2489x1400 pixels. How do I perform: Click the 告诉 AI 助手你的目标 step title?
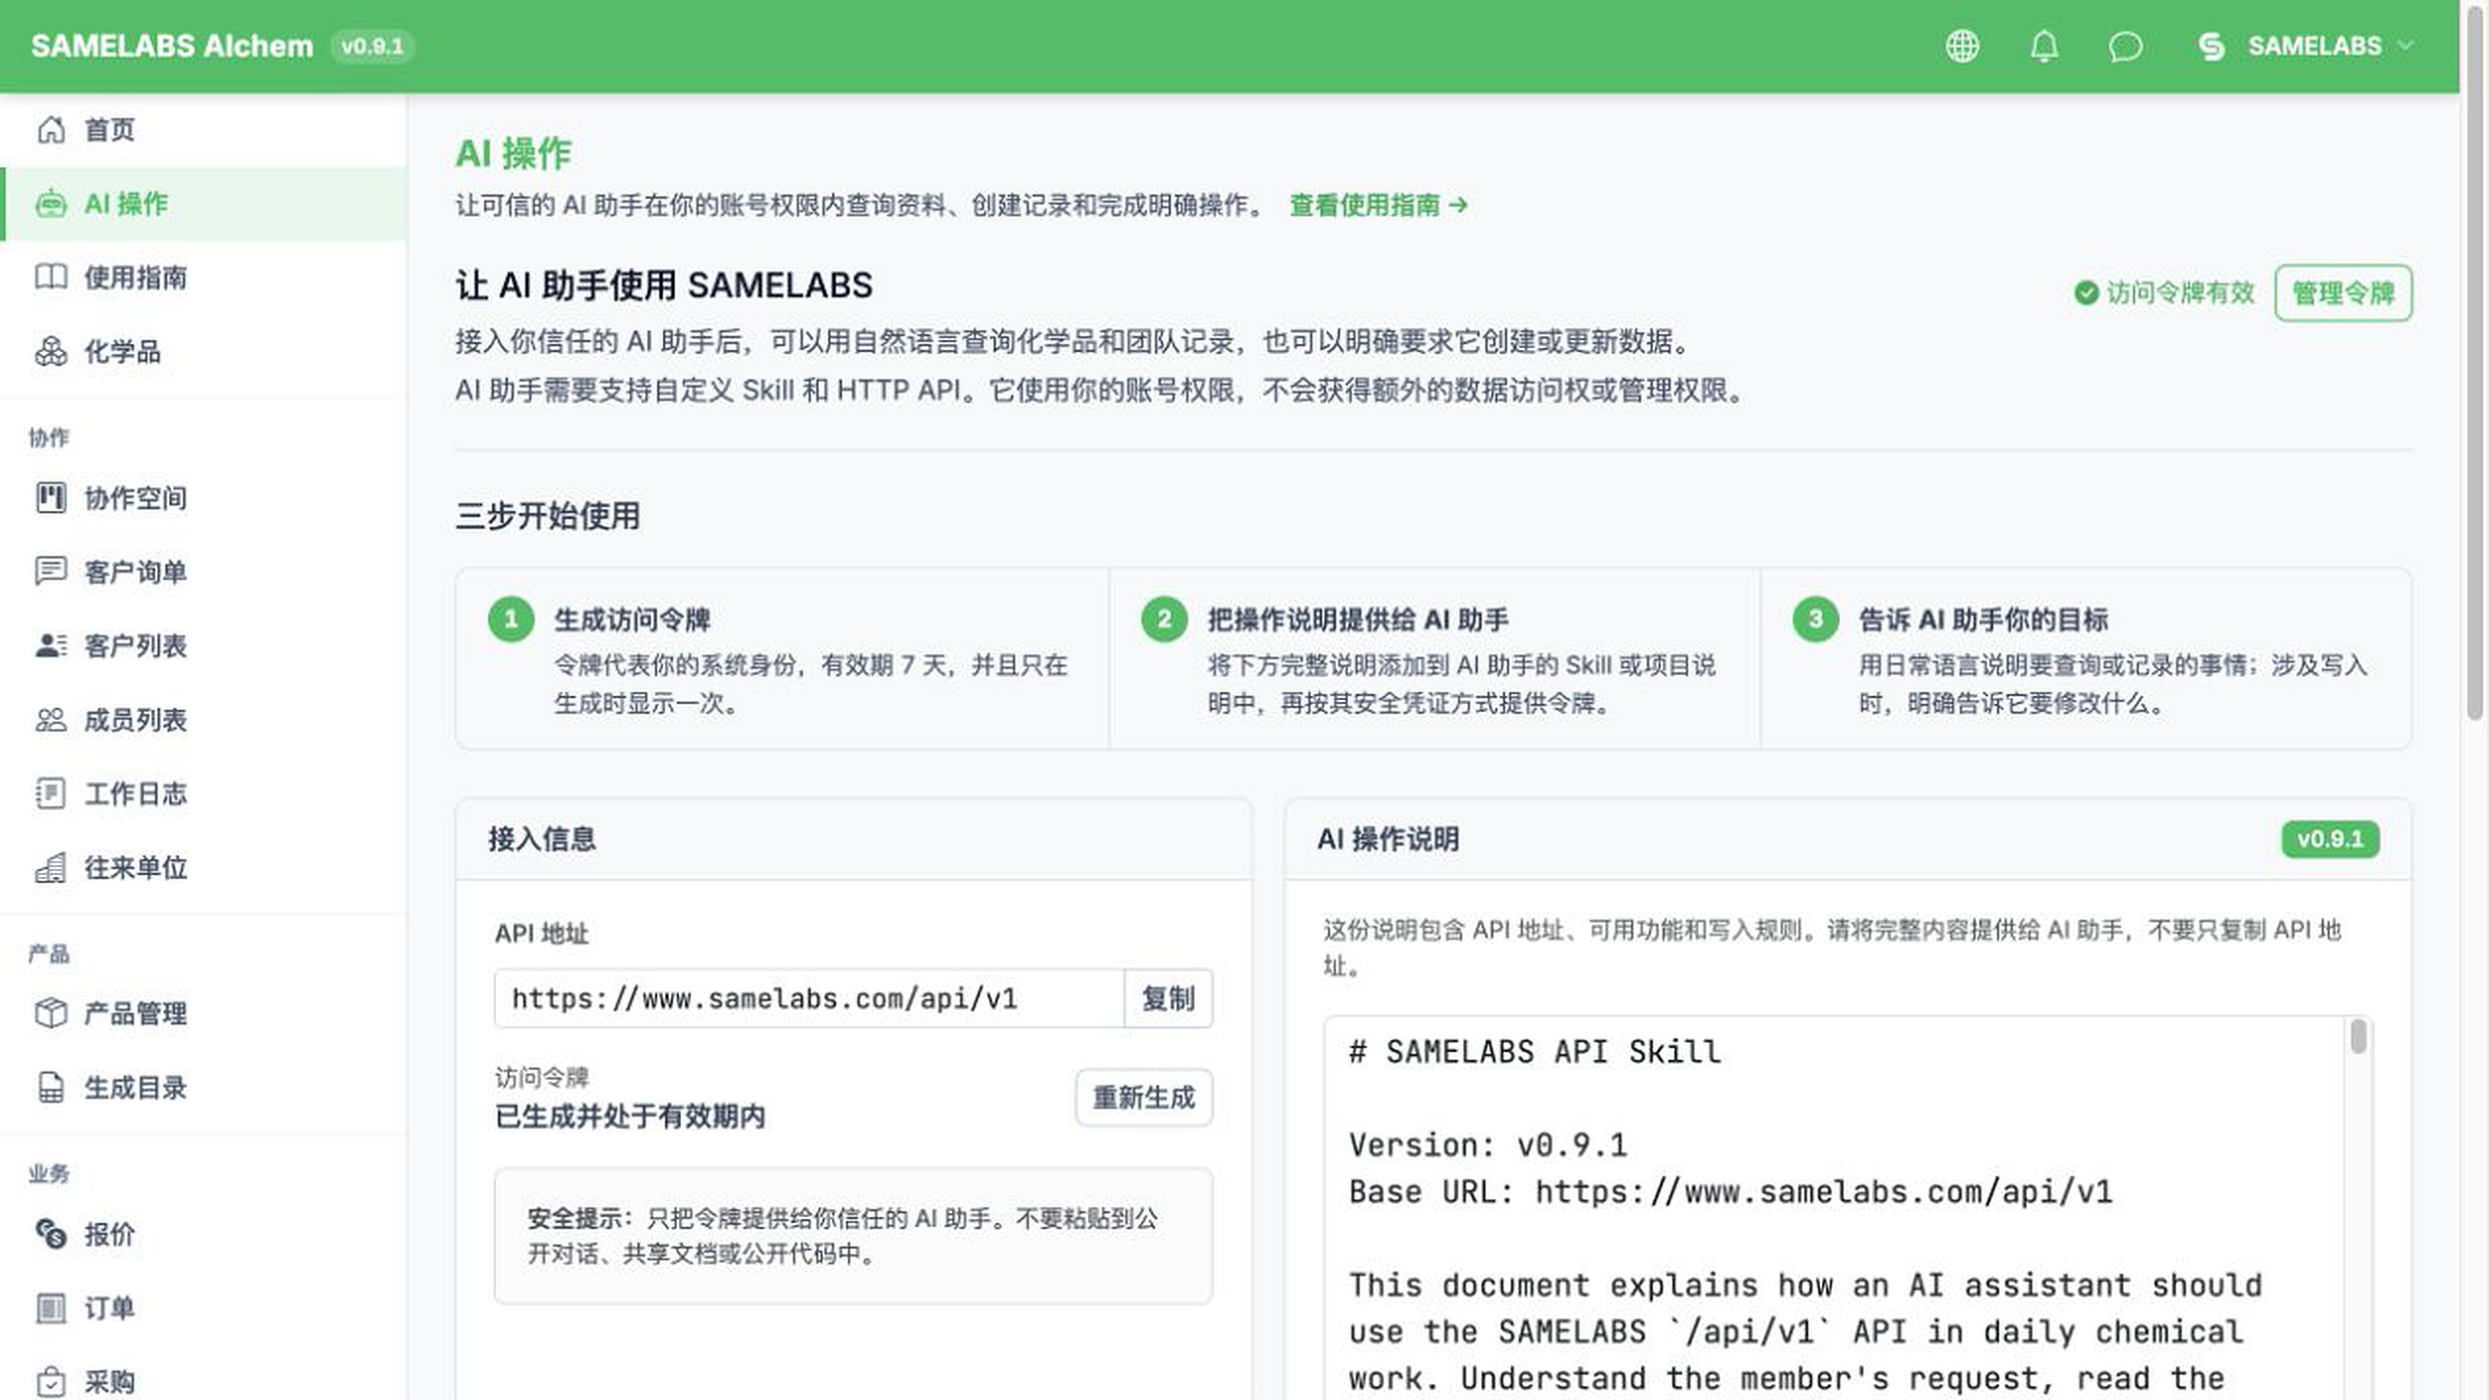[x=1982, y=619]
